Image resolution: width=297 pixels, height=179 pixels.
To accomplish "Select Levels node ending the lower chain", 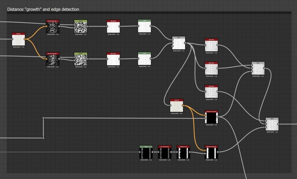I will click(145, 58).
